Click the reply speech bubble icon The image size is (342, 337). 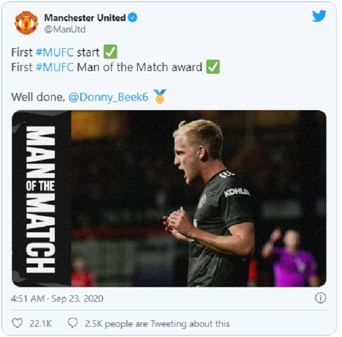point(73,323)
